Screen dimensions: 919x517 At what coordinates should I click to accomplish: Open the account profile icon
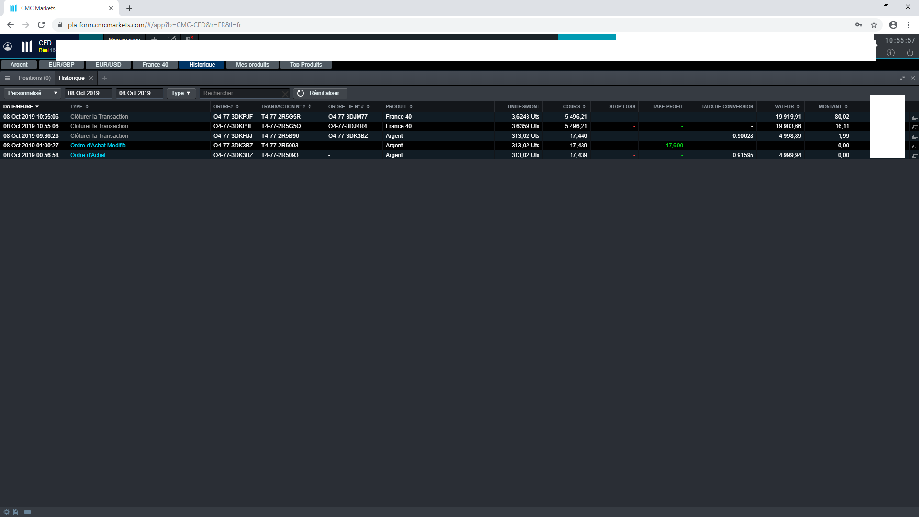pyautogui.click(x=8, y=46)
